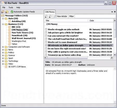Select the Auto folder icon
This screenshot has width=117, height=108.
tap(6, 18)
